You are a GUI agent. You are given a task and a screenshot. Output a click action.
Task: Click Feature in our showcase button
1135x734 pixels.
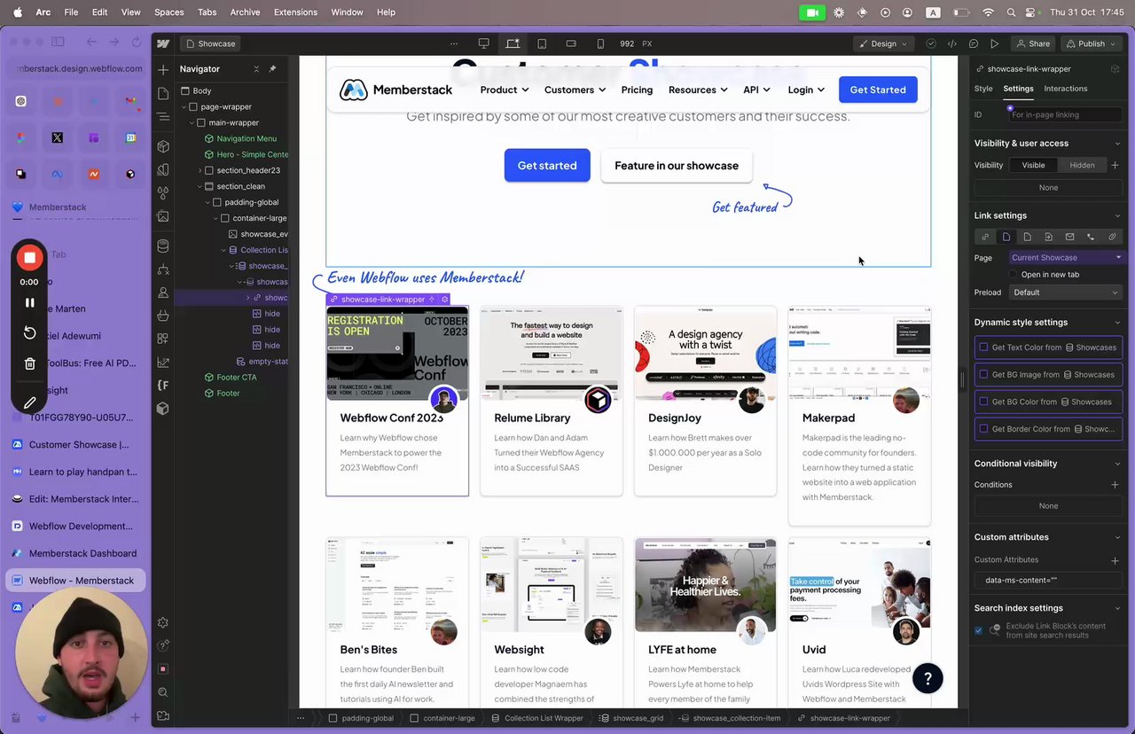click(x=677, y=166)
